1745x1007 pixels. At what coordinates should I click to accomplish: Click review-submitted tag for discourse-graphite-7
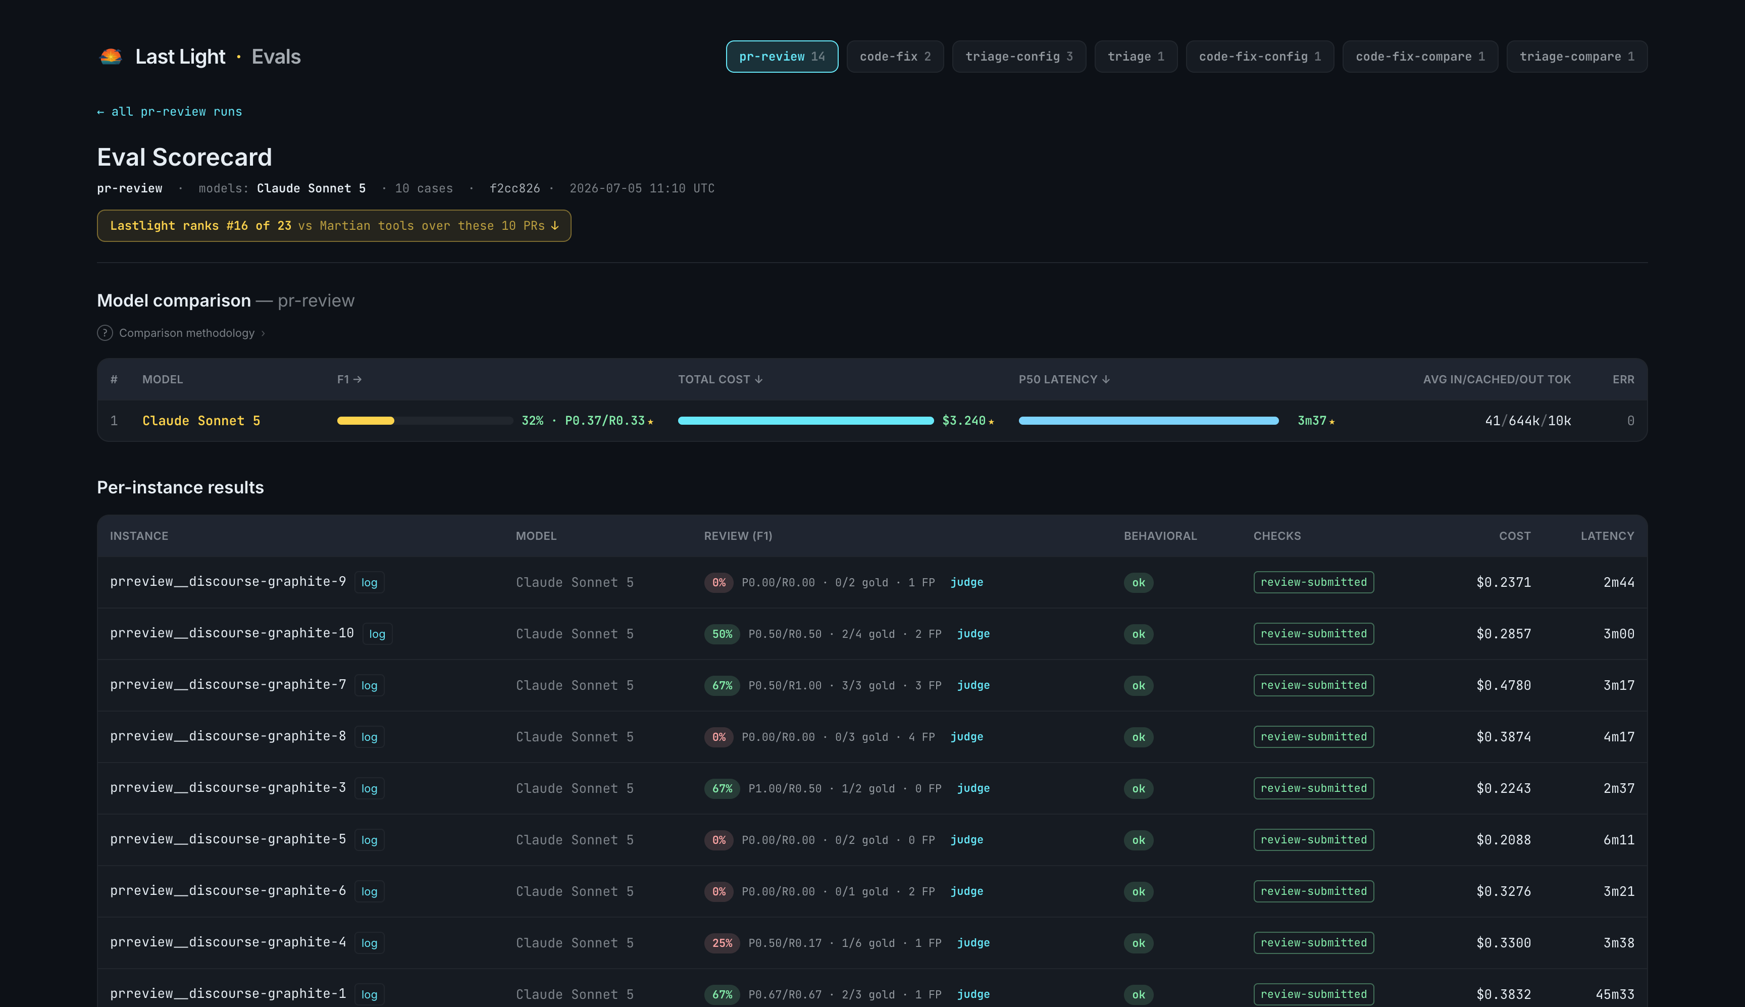click(1314, 685)
